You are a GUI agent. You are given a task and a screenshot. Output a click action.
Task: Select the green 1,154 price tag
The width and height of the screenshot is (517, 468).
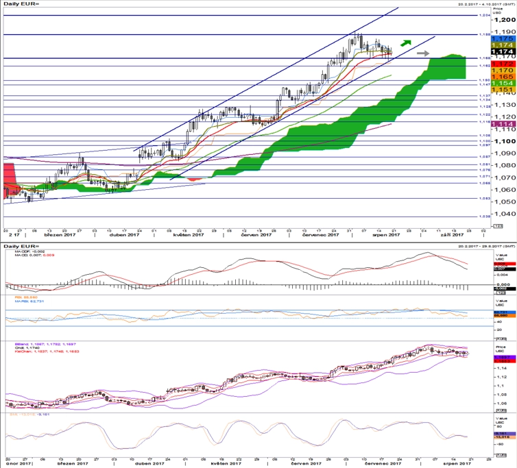click(503, 83)
